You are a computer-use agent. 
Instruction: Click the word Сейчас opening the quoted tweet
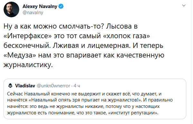15,94
